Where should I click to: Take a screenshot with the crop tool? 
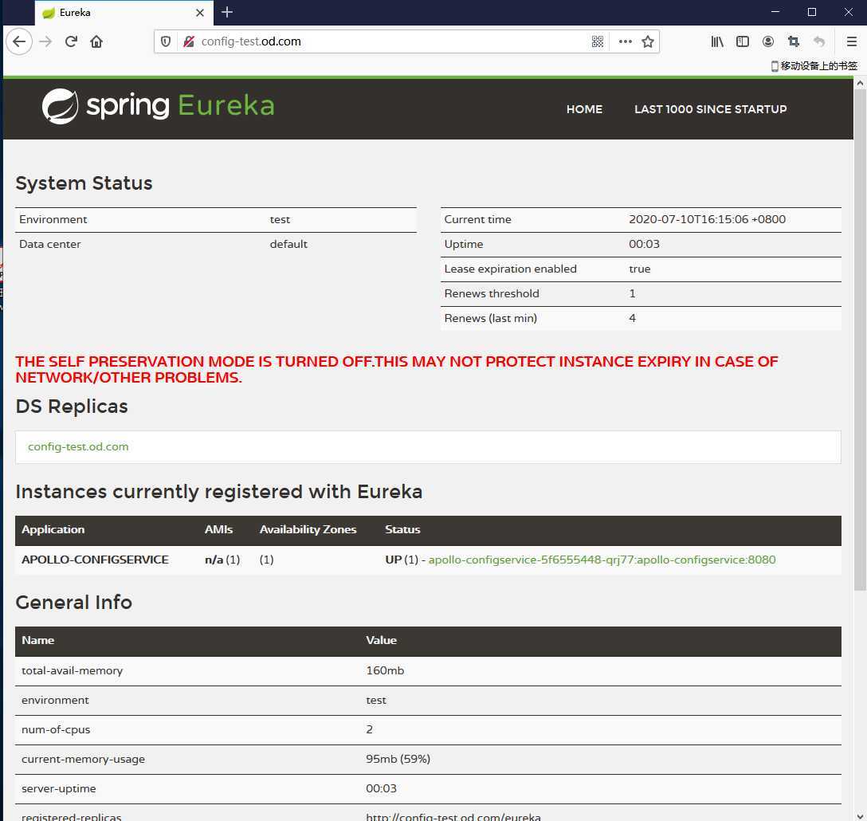[794, 41]
